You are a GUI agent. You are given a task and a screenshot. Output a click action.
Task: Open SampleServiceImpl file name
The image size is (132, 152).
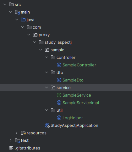pos(81,103)
